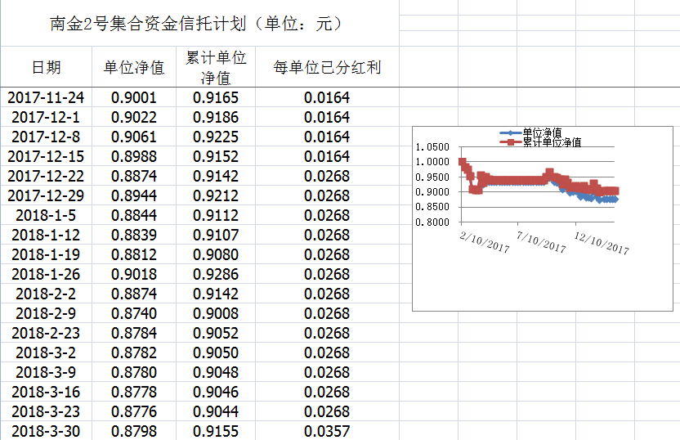Select the 单位净值 column header cell
Viewport: 680px width, 440px height.
pyautogui.click(x=134, y=68)
